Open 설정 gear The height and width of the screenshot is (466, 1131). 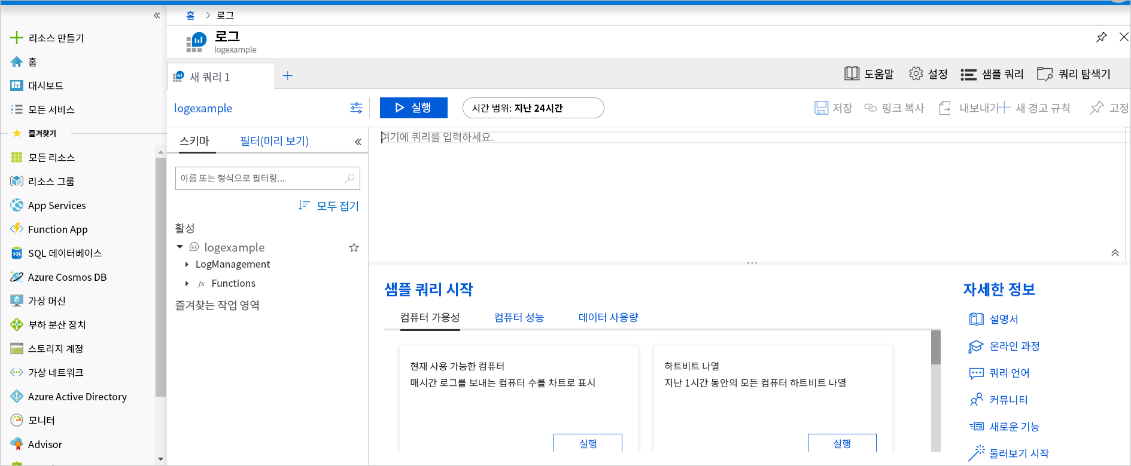[x=928, y=74]
